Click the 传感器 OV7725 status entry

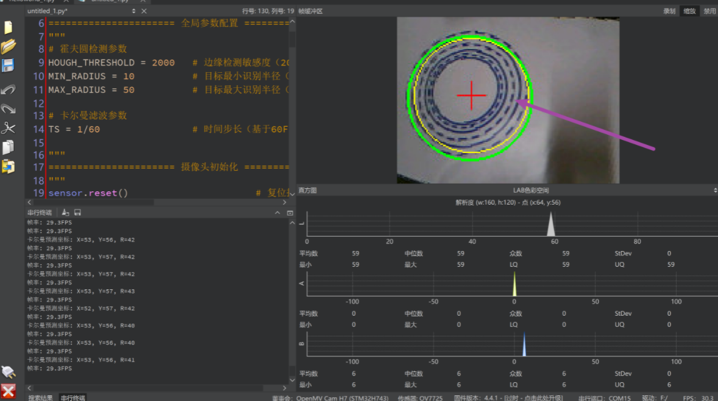[x=420, y=398]
